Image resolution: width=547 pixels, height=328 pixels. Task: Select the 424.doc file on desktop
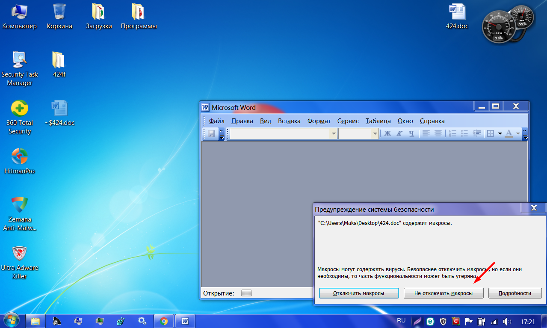click(x=457, y=17)
